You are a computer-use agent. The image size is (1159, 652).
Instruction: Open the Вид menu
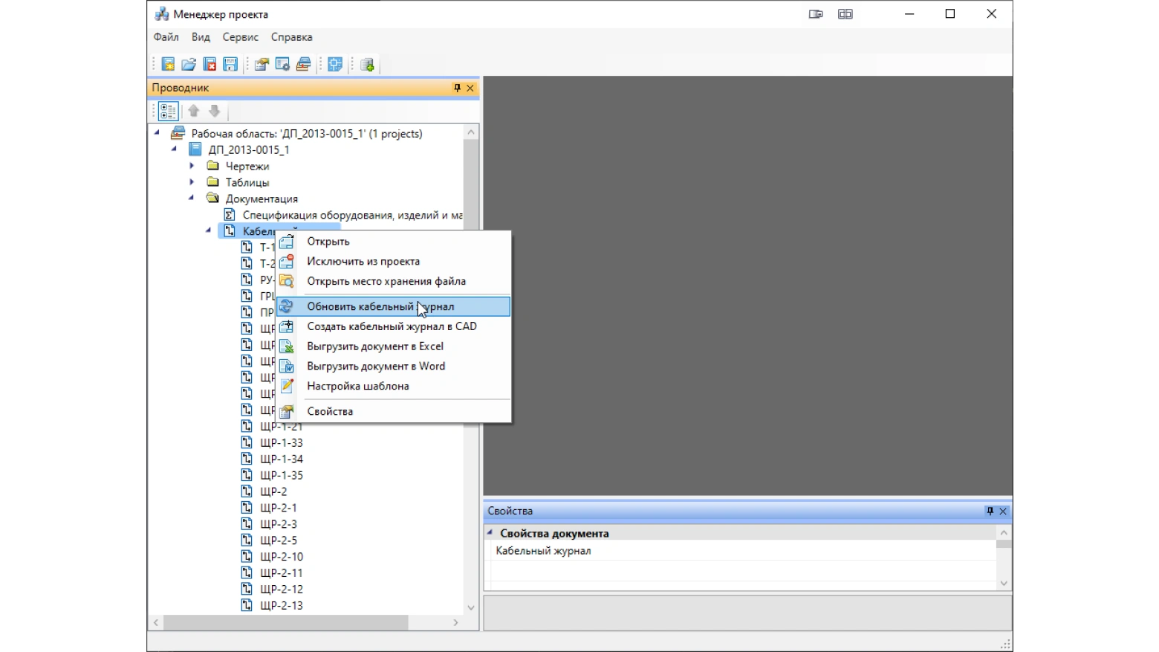point(201,37)
